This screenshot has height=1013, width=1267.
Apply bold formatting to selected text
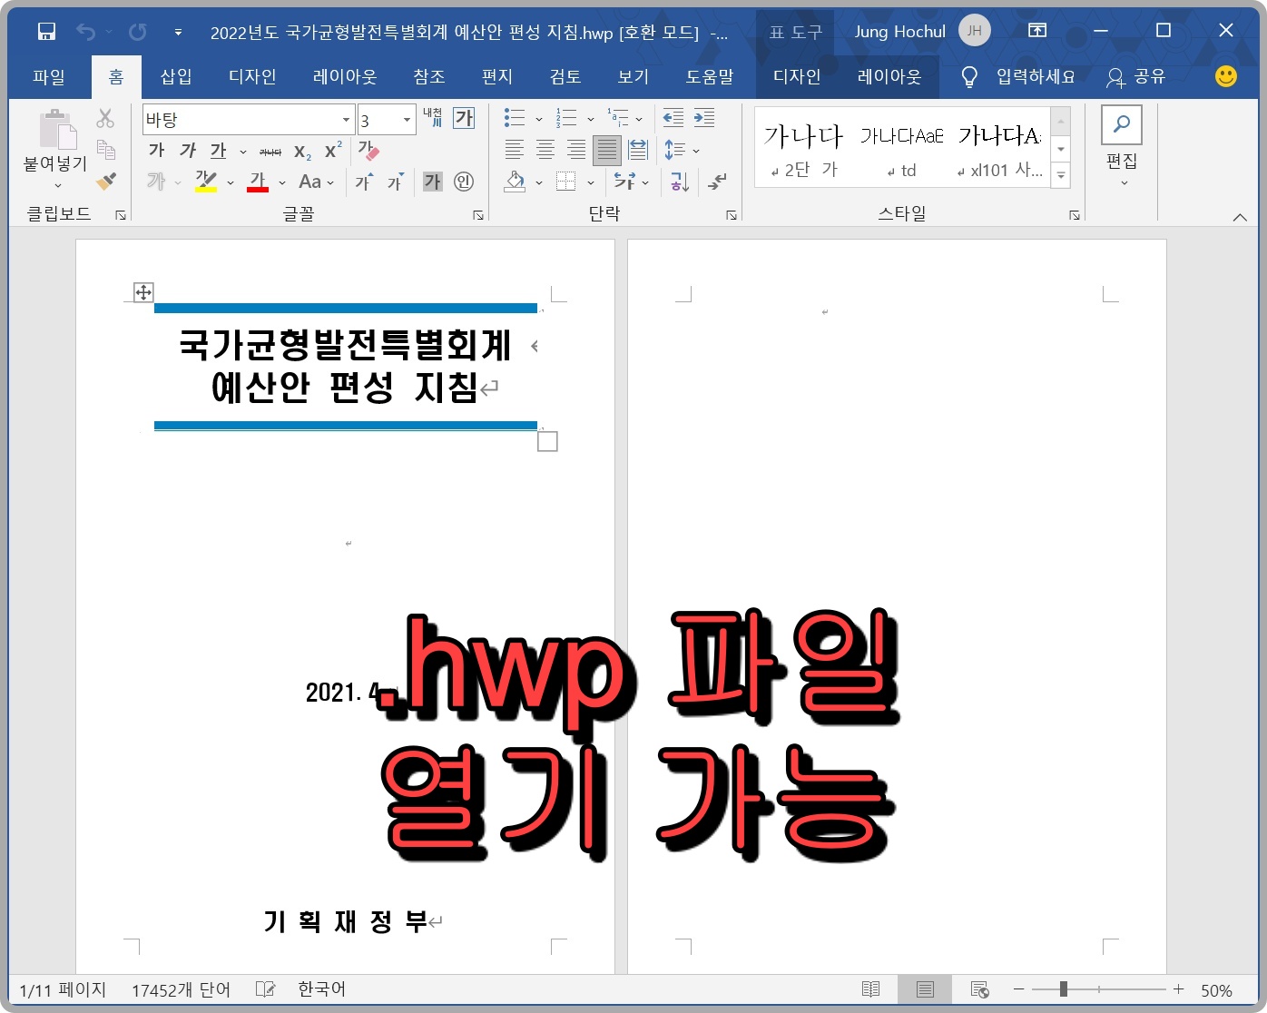[156, 151]
